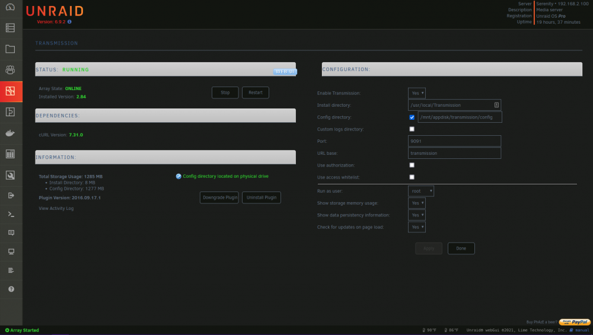Viewport: 593px width, 335px height.
Task: Click into the Install directory field
Action: pos(454,105)
